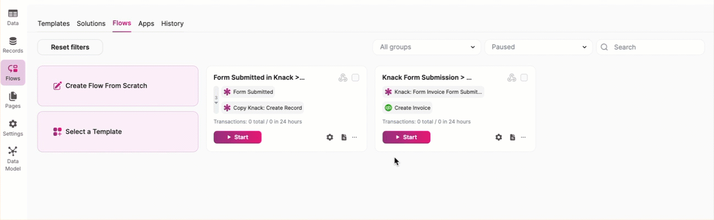Start the Knack Form Submission flow

(x=406, y=137)
